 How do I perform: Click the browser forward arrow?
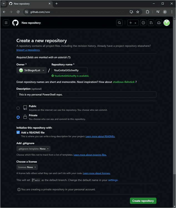(x=11, y=12)
